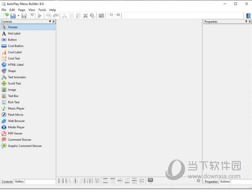Select the HTML Label control
252x190 pixels.
pos(28,65)
